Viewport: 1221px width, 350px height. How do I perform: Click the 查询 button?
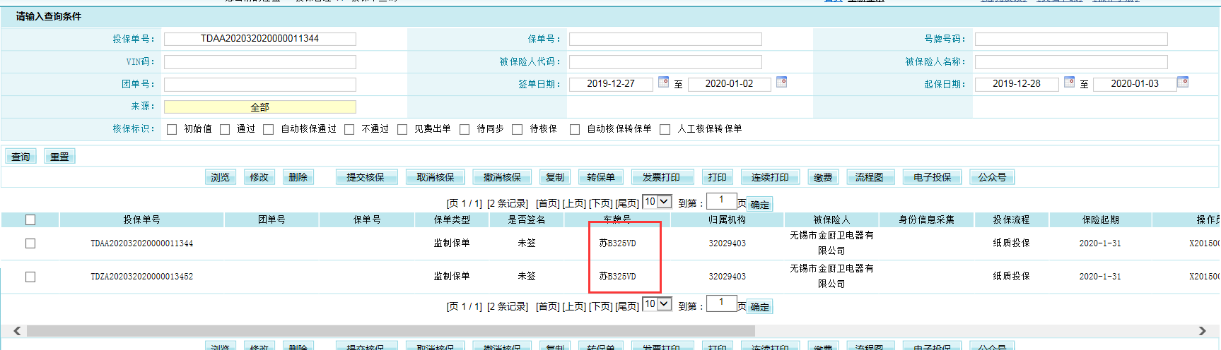[21, 157]
